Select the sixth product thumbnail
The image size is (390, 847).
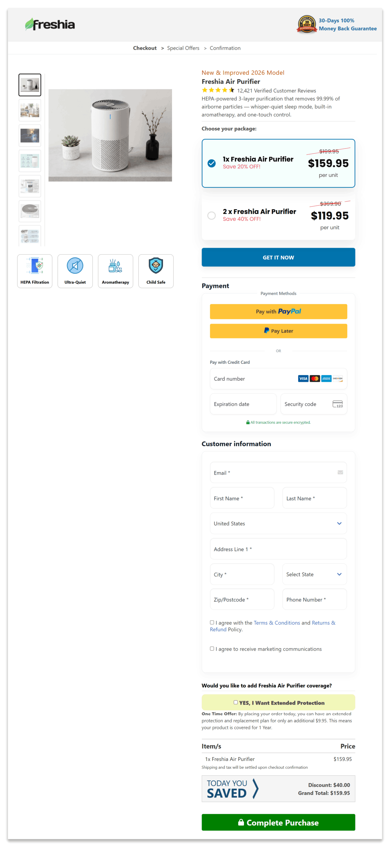tap(30, 211)
